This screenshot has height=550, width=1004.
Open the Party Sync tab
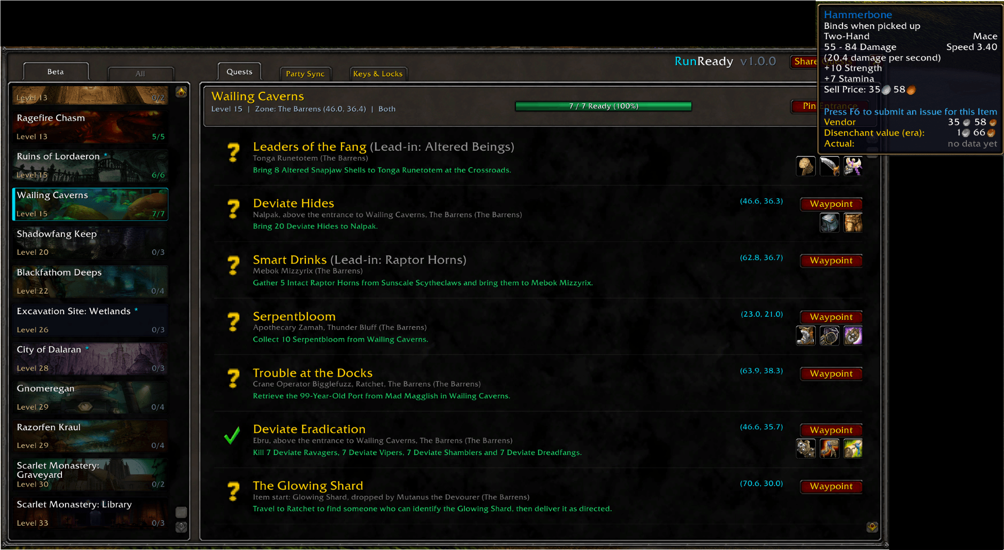pos(305,74)
